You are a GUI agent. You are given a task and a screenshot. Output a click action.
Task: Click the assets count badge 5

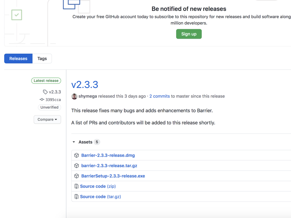97,142
